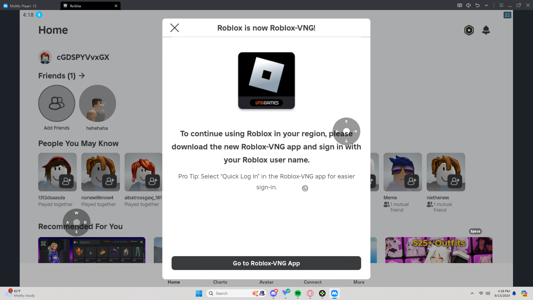Open Discord from the taskbar
Viewport: 533px width, 300px height.
273,293
